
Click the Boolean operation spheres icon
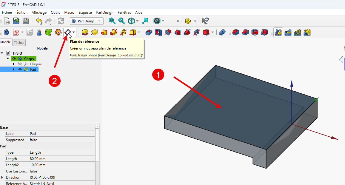pos(222,32)
